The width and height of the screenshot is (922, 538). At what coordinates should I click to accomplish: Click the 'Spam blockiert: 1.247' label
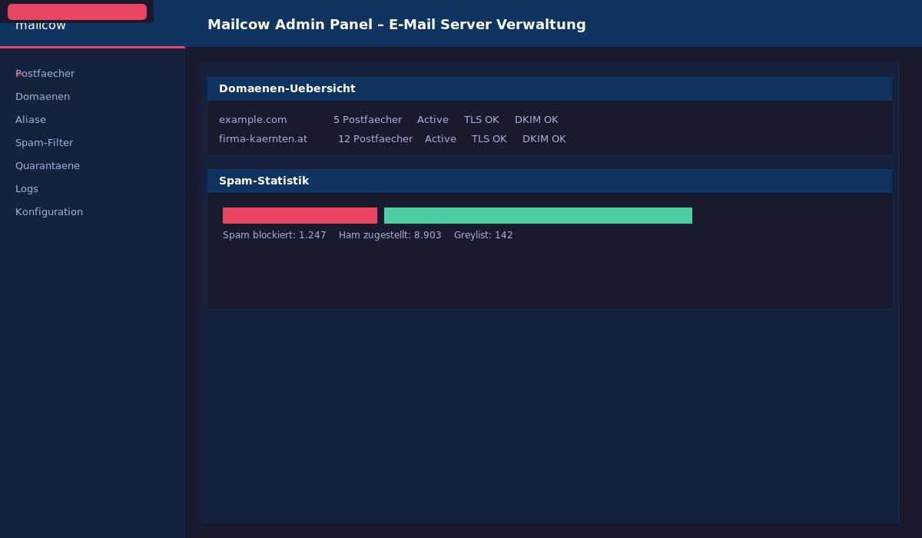pos(274,235)
